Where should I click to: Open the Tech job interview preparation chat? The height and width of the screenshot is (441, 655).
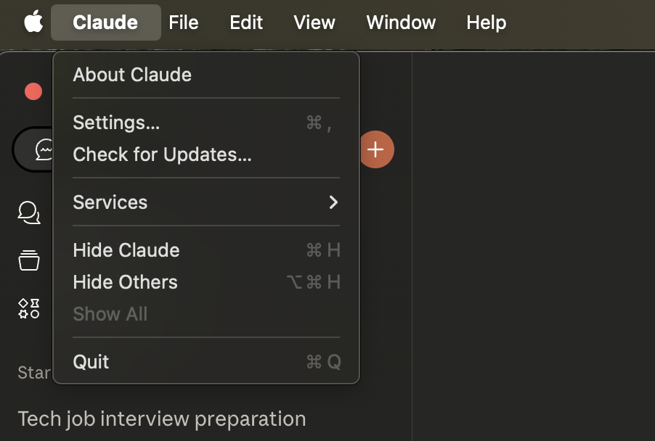tap(160, 419)
